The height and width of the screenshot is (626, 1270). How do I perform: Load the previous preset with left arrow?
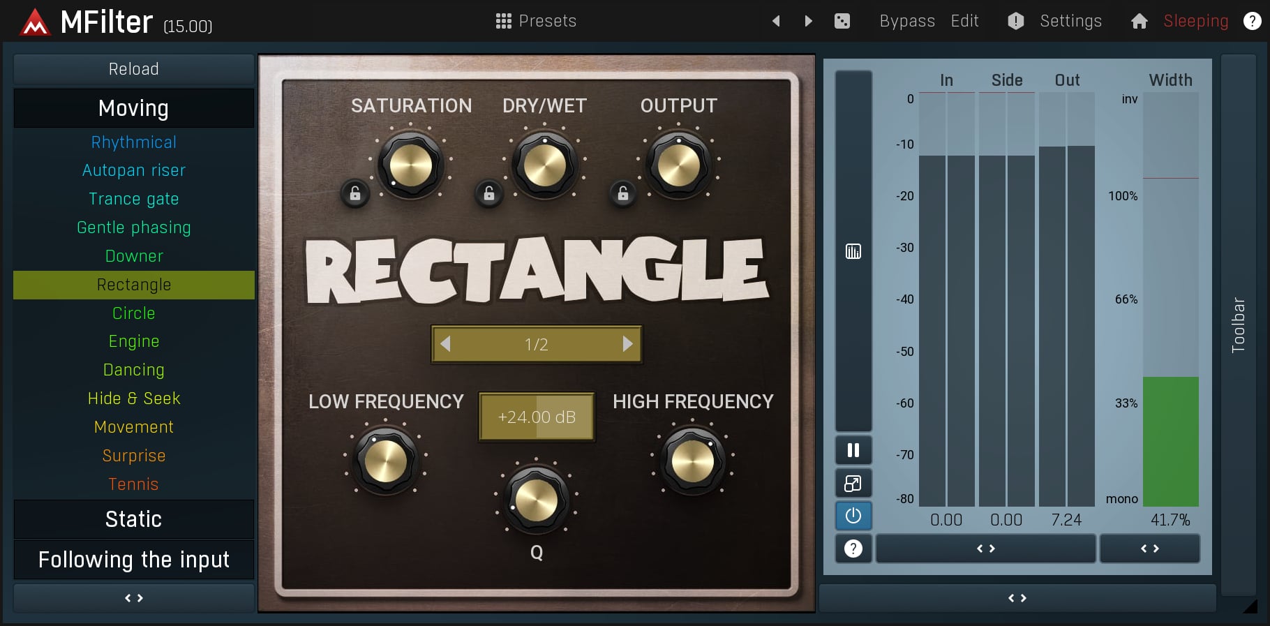pyautogui.click(x=776, y=21)
